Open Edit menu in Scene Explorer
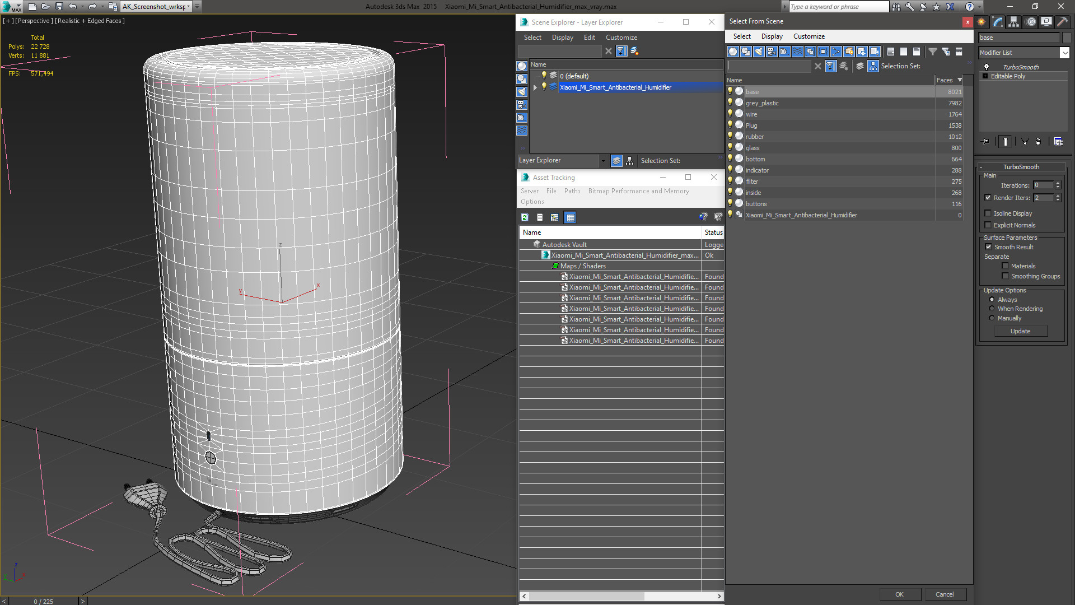 point(590,38)
